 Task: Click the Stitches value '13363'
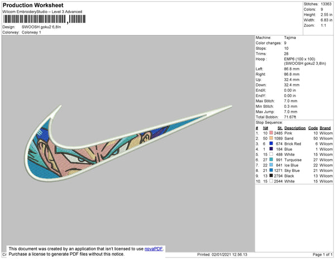(x=326, y=4)
